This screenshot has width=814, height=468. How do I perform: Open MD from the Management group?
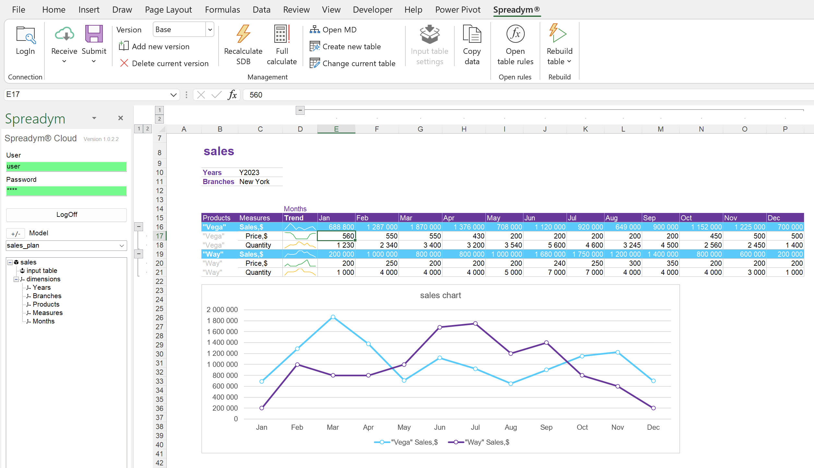[333, 29]
